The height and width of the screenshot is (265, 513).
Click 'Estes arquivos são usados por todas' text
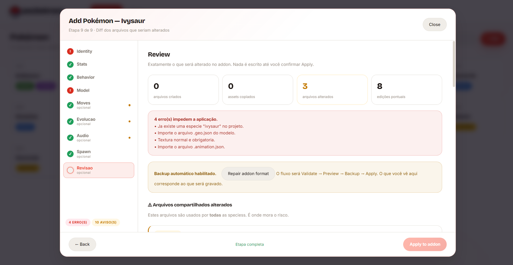[x=218, y=215]
